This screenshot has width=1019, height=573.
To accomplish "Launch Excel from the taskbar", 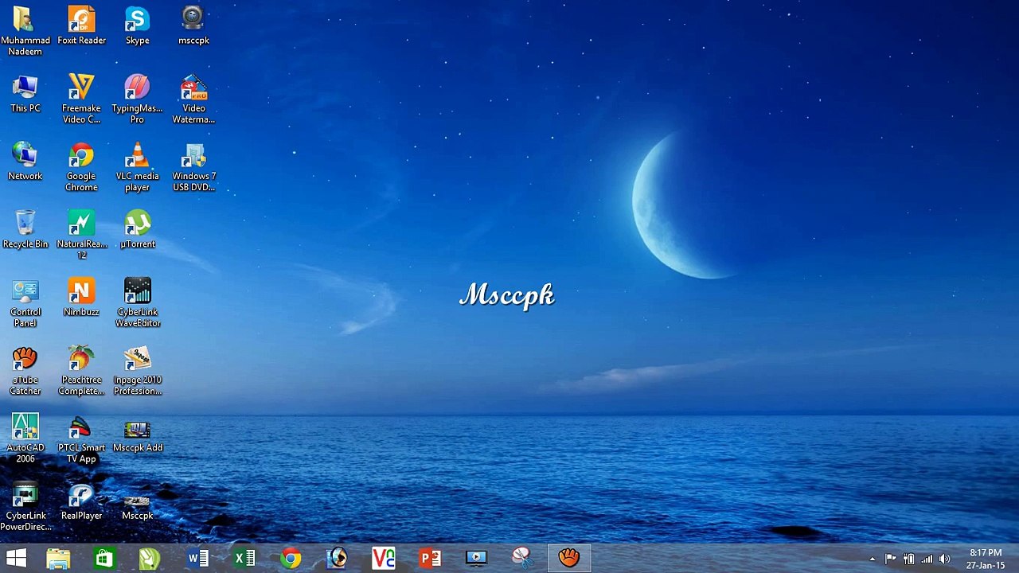I will [244, 558].
